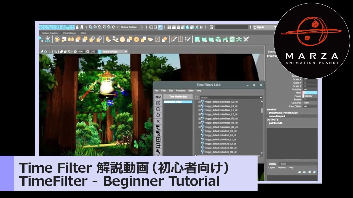Click the teal cube shelf icon
The height and width of the screenshot is (198, 353).
218,39
